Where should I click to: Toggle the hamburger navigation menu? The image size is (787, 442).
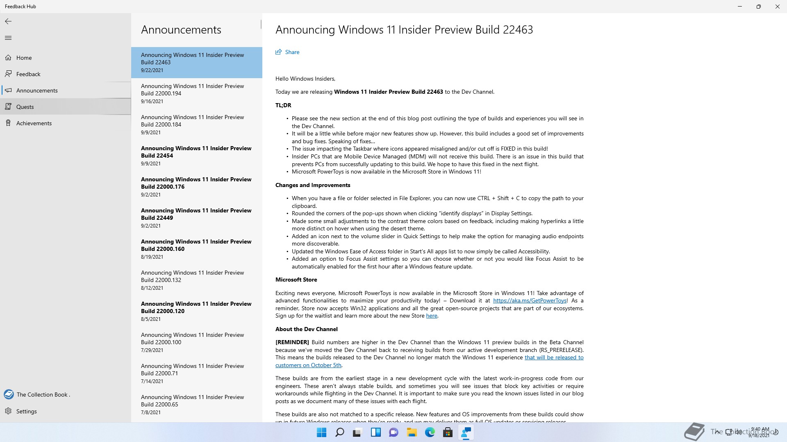coord(8,38)
